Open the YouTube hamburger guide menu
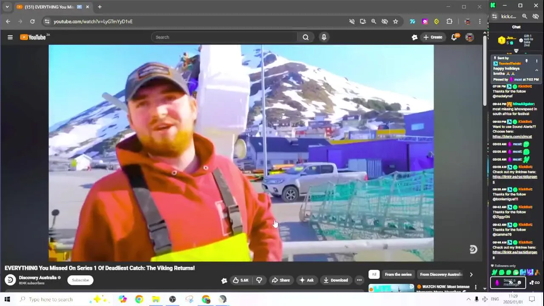The width and height of the screenshot is (544, 306). (x=10, y=37)
